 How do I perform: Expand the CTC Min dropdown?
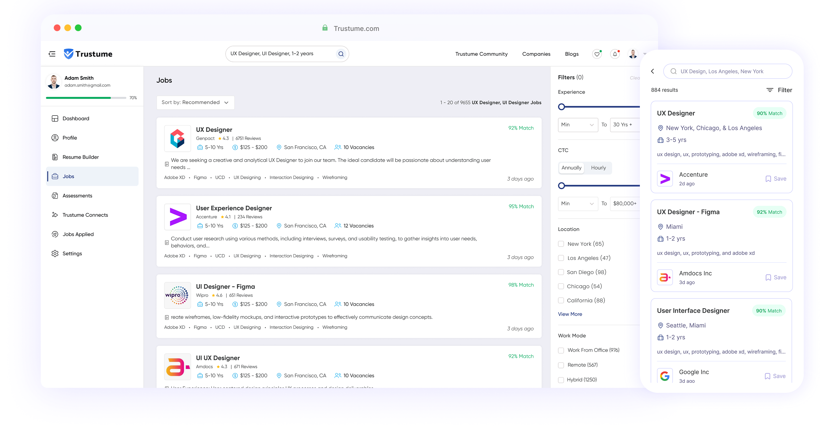[x=578, y=204]
